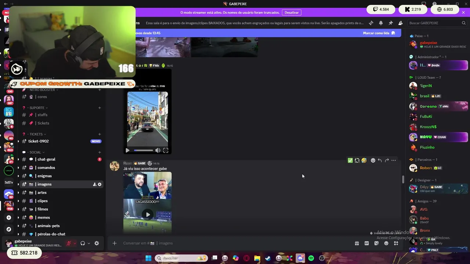
Task: Create channel in SUPORTE via plus icon
Action: click(100, 108)
